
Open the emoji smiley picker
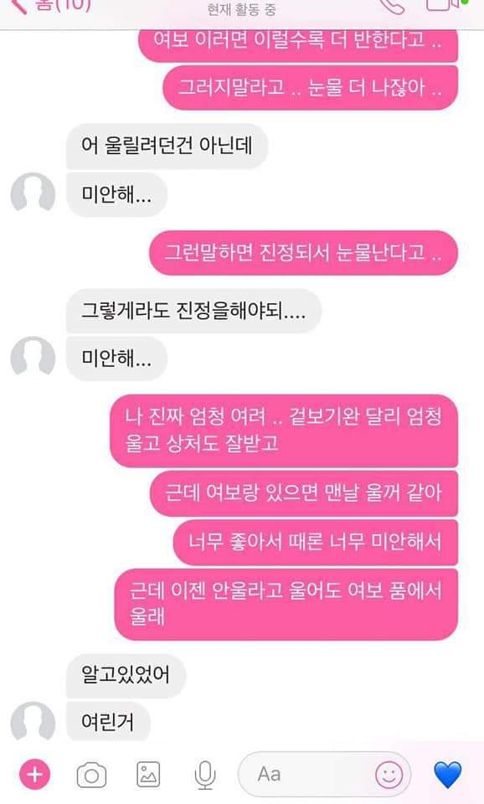389,775
